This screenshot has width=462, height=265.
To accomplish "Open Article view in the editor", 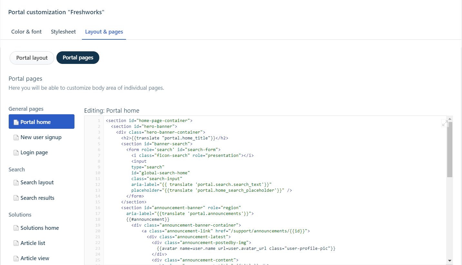I will pyautogui.click(x=34, y=258).
